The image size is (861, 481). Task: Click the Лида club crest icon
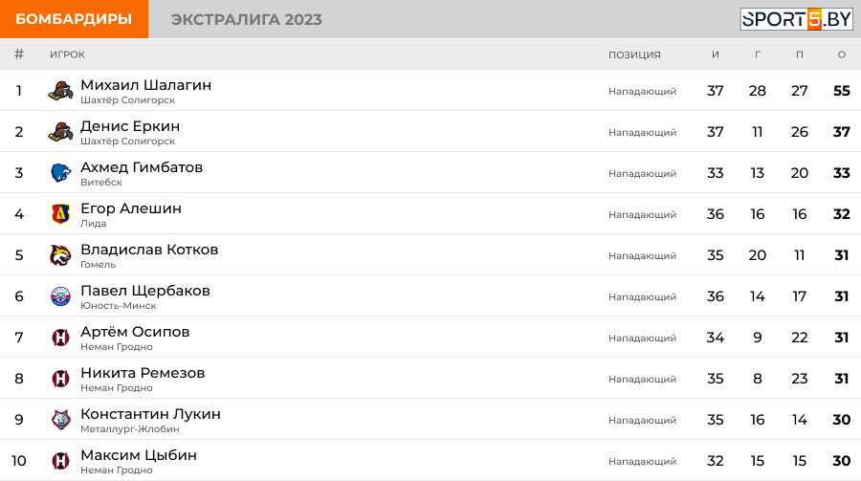60,214
